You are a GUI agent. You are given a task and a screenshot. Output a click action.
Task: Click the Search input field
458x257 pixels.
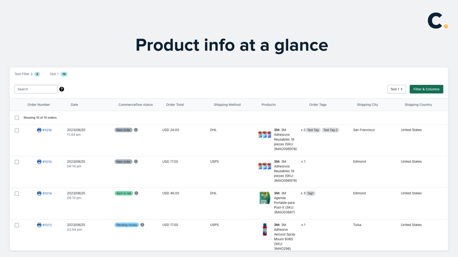(x=36, y=89)
